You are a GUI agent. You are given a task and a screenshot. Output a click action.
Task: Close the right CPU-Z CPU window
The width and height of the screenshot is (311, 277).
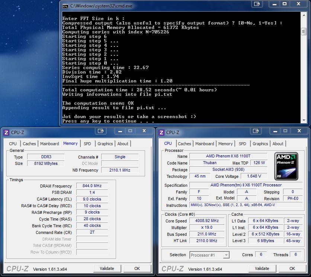[299, 131]
